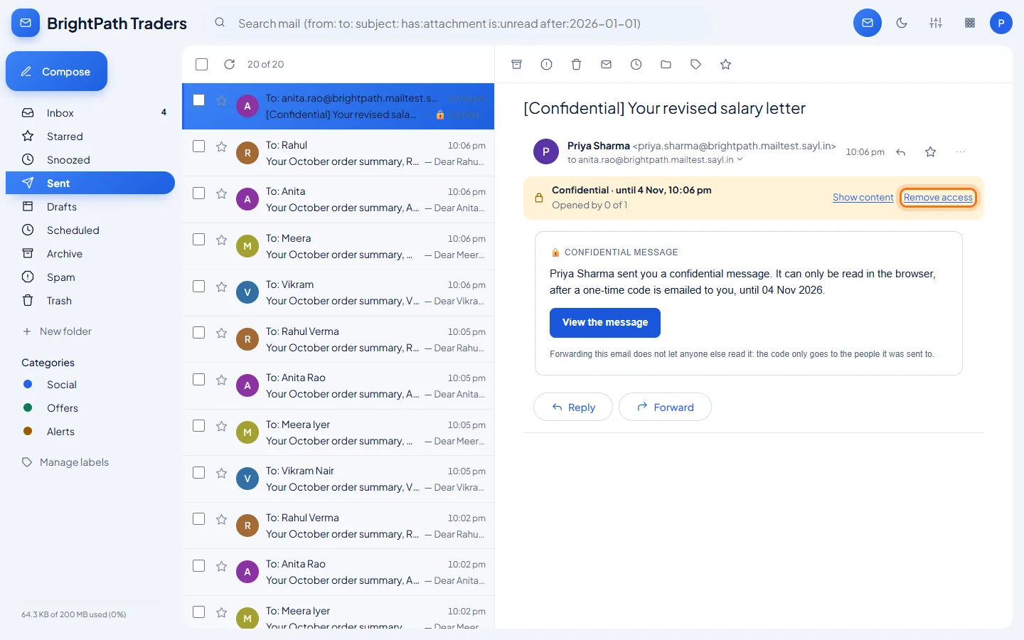Star the To: Meera Iyer 10:05 pm email
1024x640 pixels.
tap(222, 426)
